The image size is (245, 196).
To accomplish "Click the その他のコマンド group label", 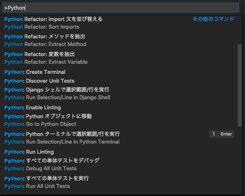I will (213, 19).
